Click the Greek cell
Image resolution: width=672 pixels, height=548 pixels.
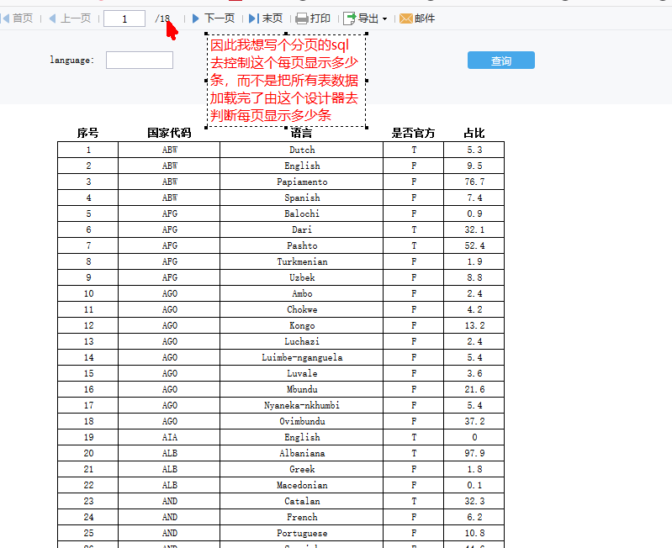click(x=302, y=469)
